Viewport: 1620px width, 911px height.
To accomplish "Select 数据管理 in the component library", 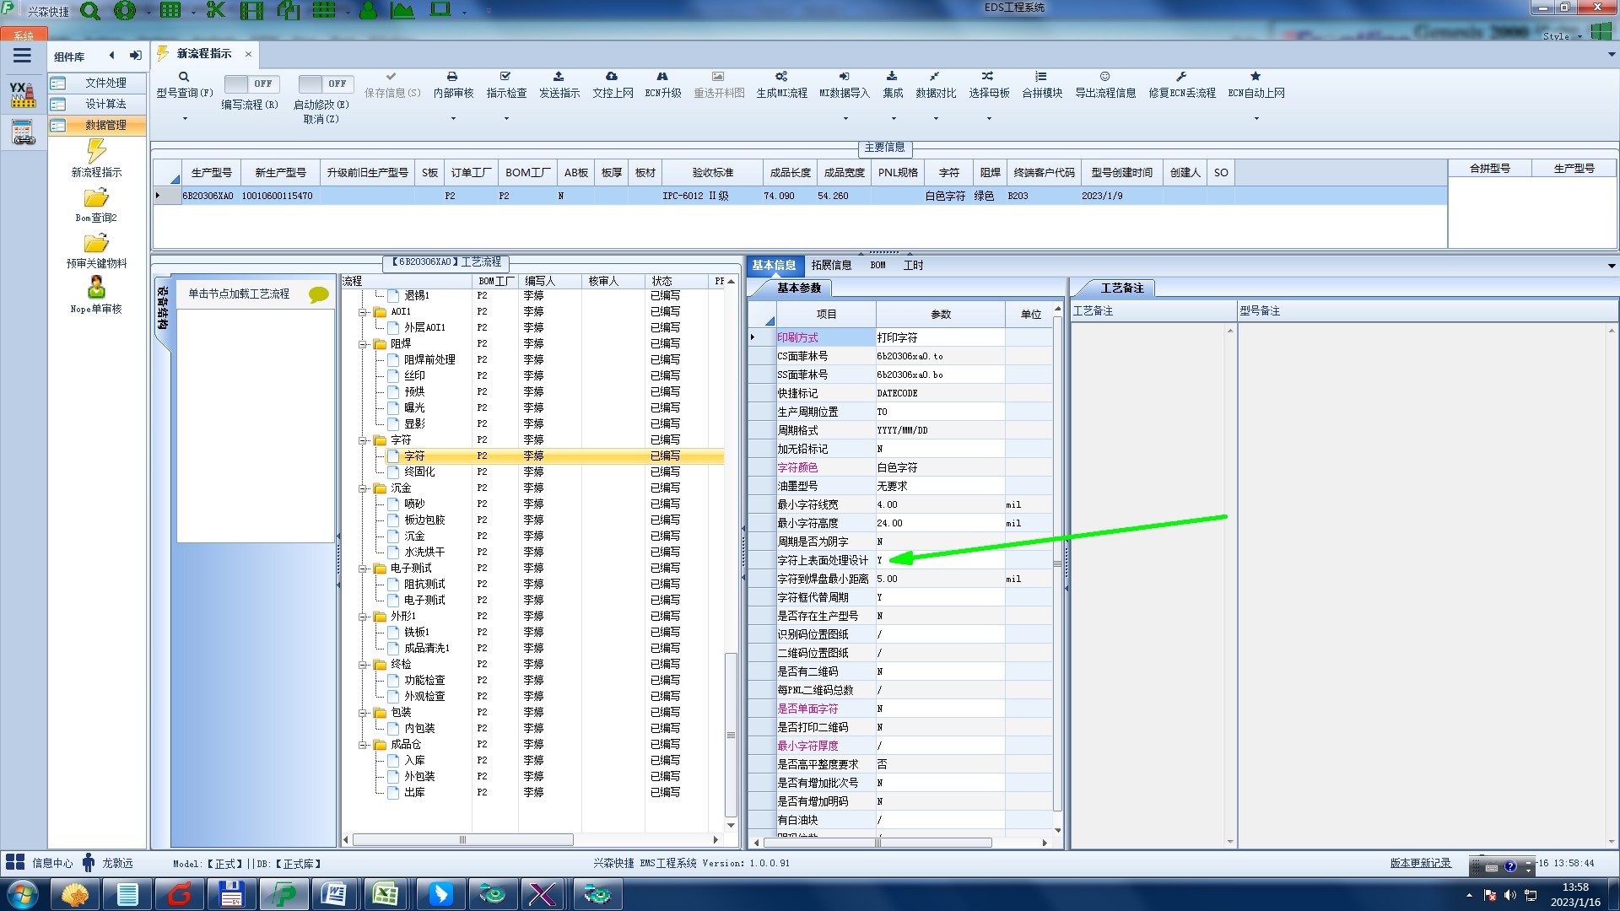I will (x=105, y=125).
